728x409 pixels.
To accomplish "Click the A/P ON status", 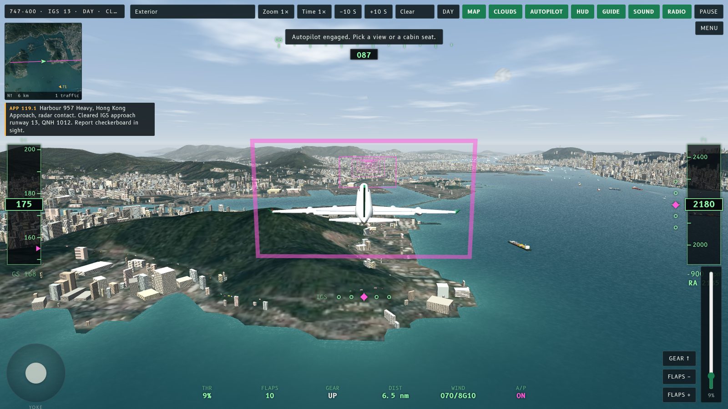I will (x=521, y=392).
